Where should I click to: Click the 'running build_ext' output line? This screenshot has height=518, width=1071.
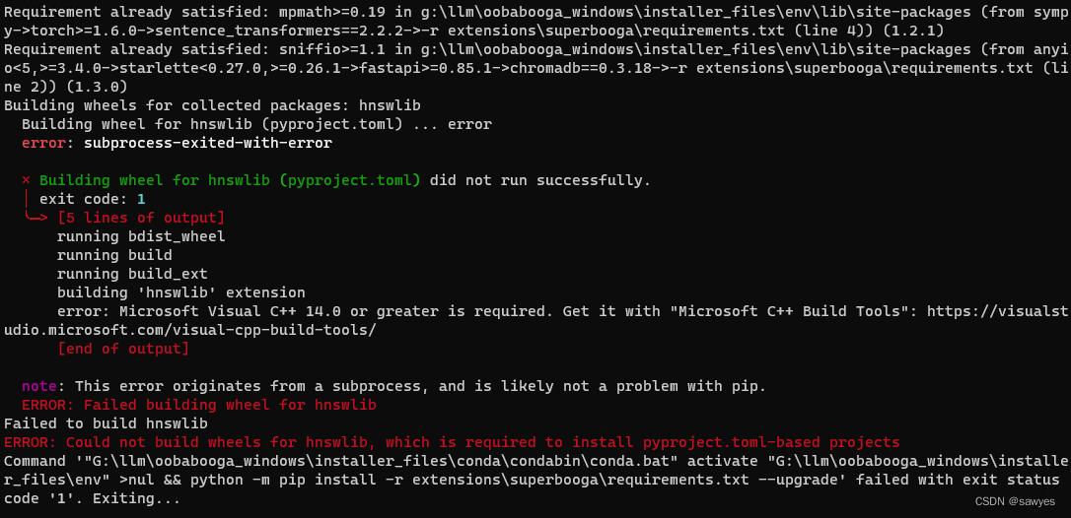point(132,275)
